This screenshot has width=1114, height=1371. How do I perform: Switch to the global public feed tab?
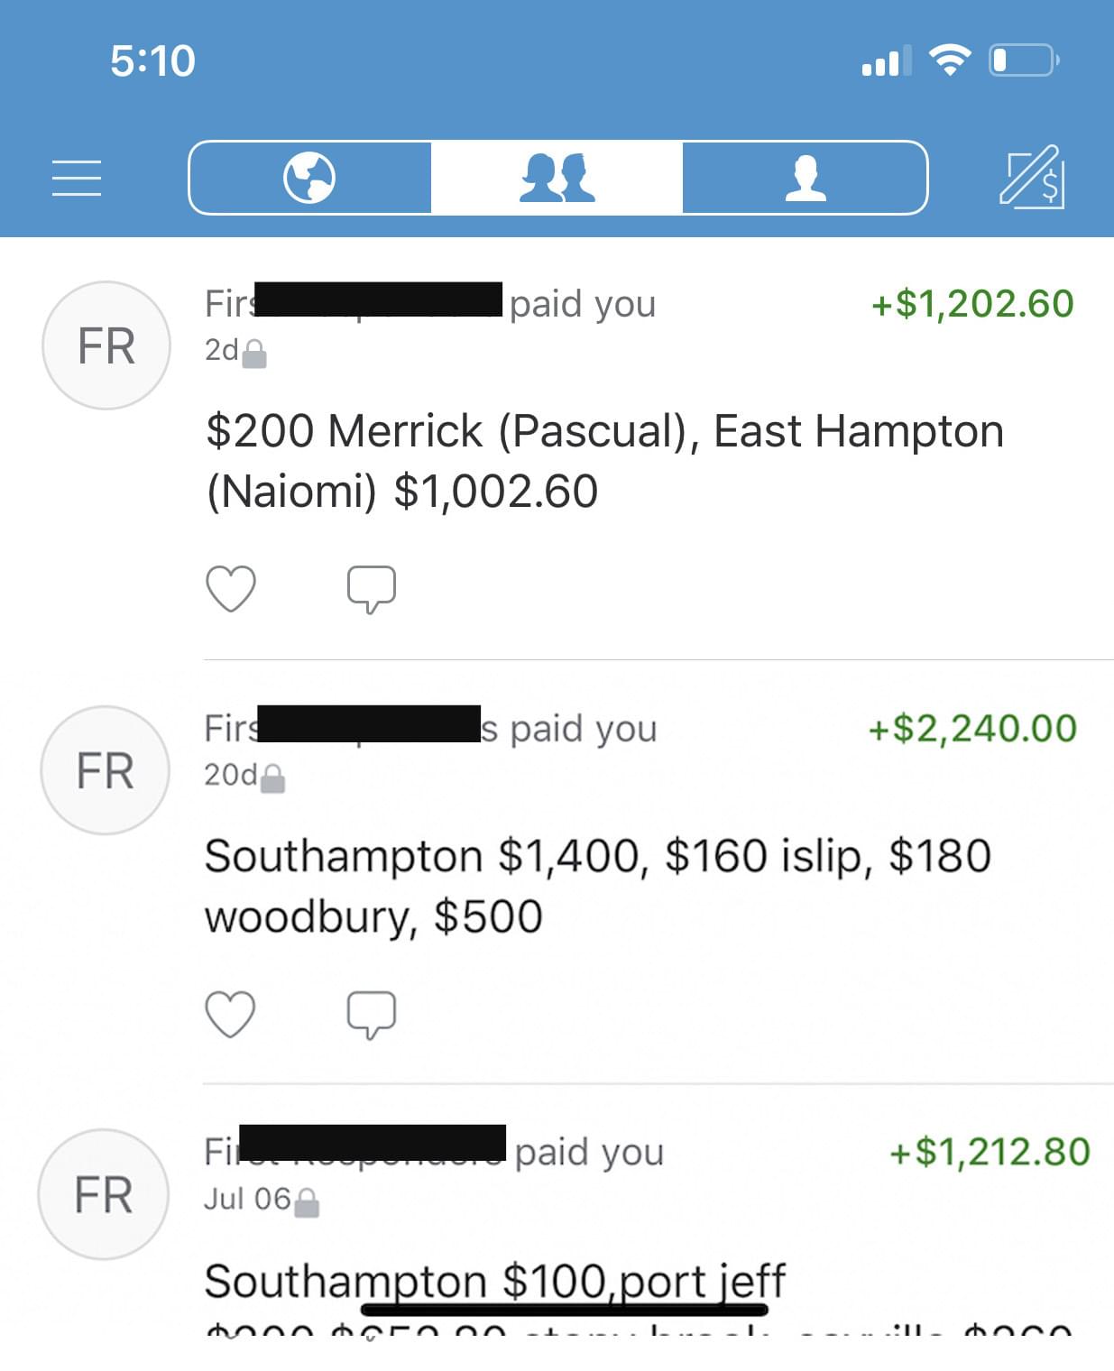(309, 178)
